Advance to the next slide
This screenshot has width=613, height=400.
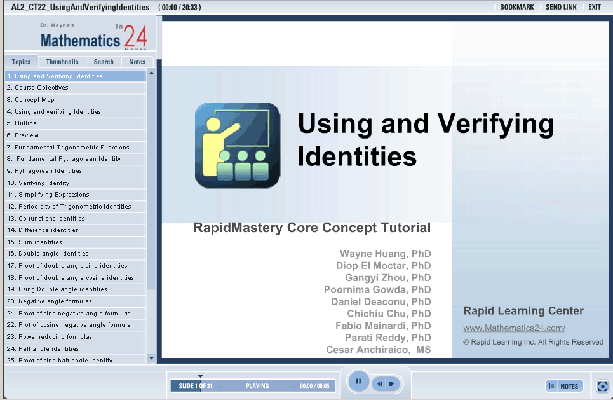392,383
